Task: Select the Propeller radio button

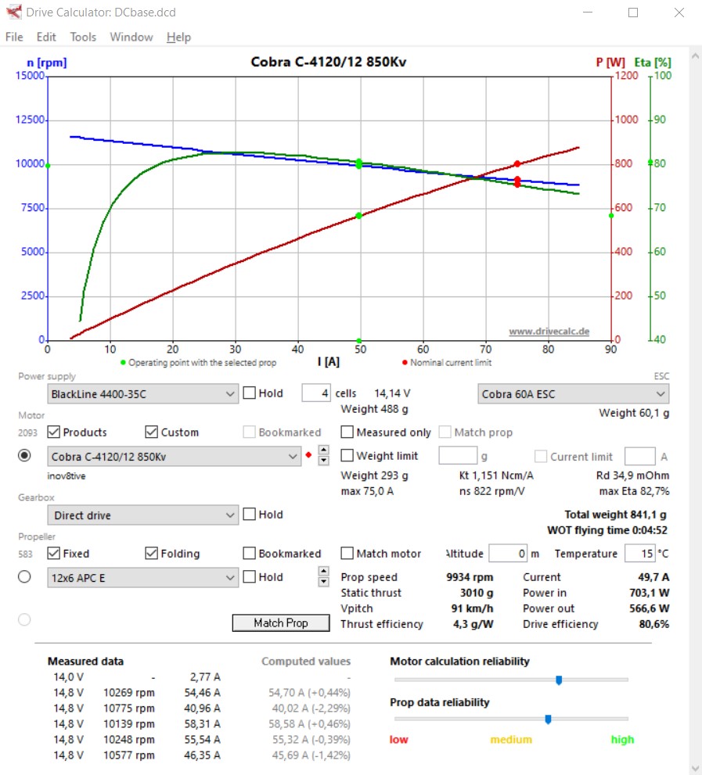Action: [24, 576]
